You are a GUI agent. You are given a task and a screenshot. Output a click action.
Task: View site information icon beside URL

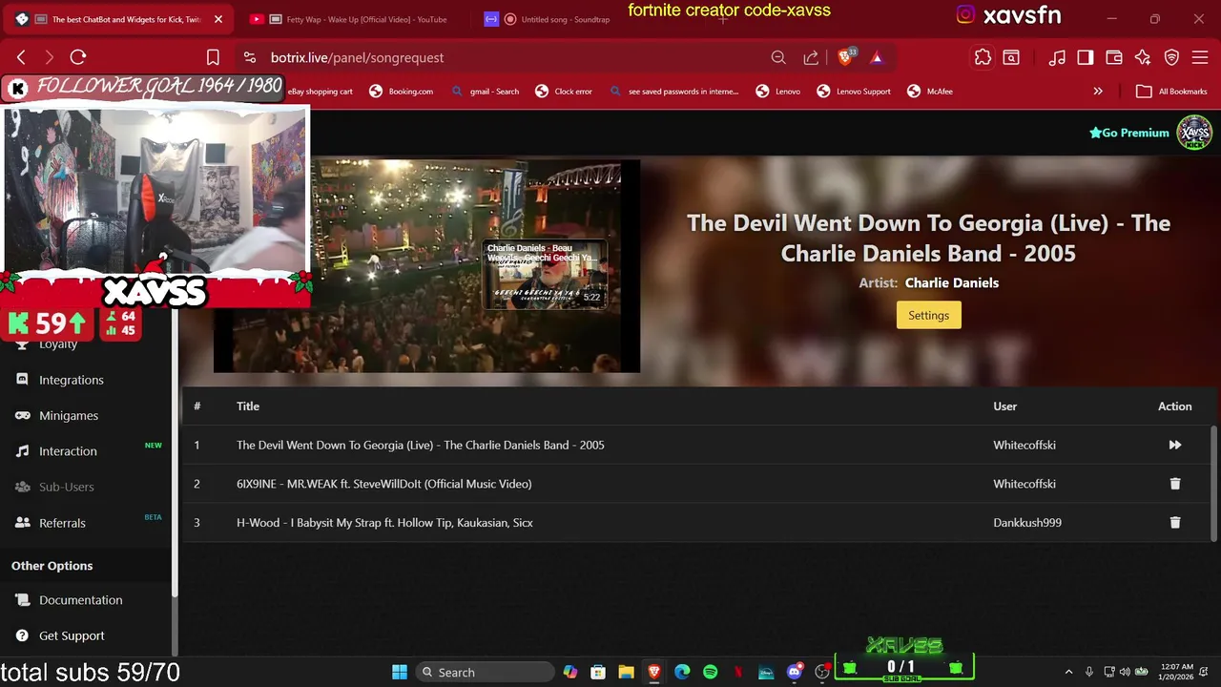click(x=249, y=57)
